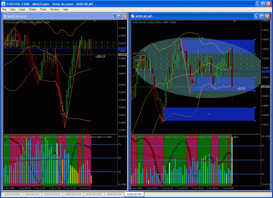
Task: Switch to the EURUSD,M5 chart tab
Action: pyautogui.click(x=32, y=194)
